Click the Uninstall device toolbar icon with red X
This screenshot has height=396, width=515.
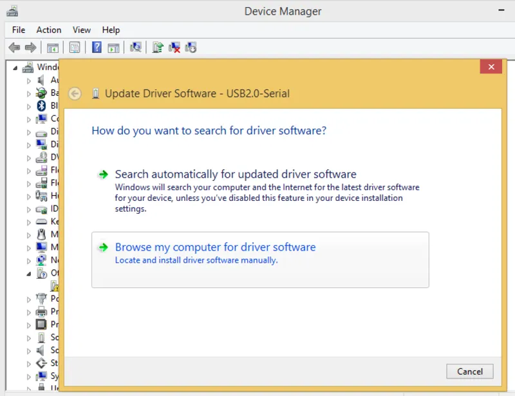174,48
